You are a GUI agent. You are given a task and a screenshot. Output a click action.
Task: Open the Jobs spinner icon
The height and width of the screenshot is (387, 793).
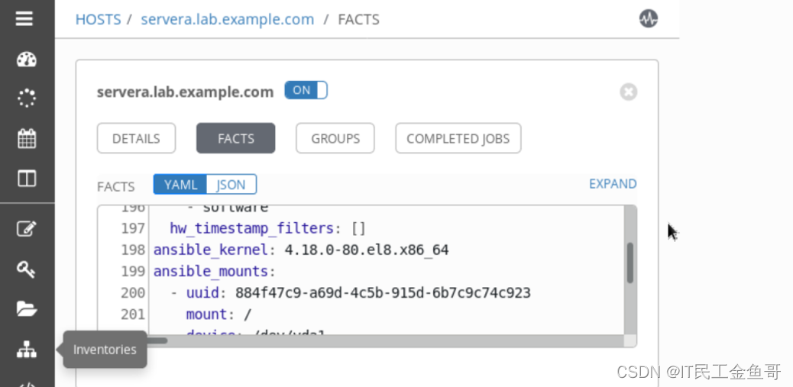[x=26, y=98]
